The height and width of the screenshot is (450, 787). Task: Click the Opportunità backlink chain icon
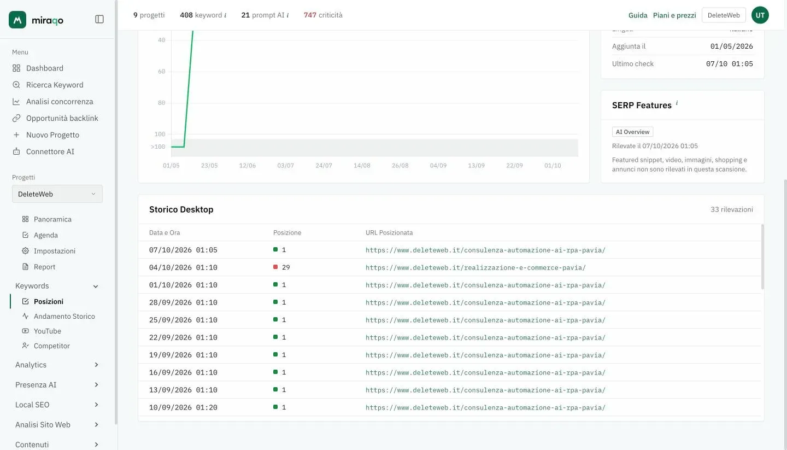point(16,118)
